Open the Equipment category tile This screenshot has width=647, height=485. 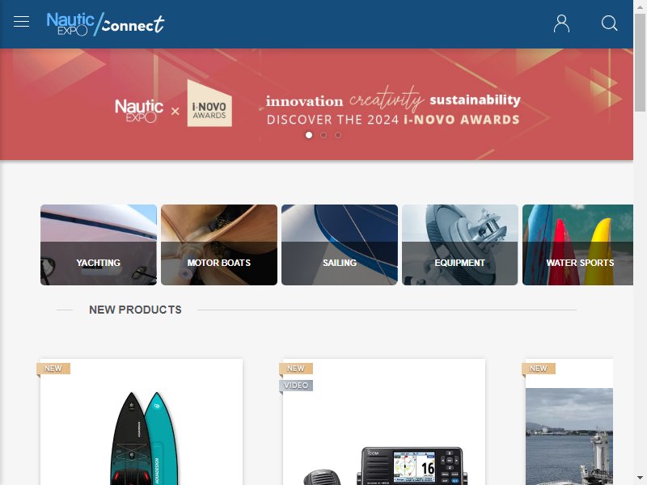tap(460, 245)
